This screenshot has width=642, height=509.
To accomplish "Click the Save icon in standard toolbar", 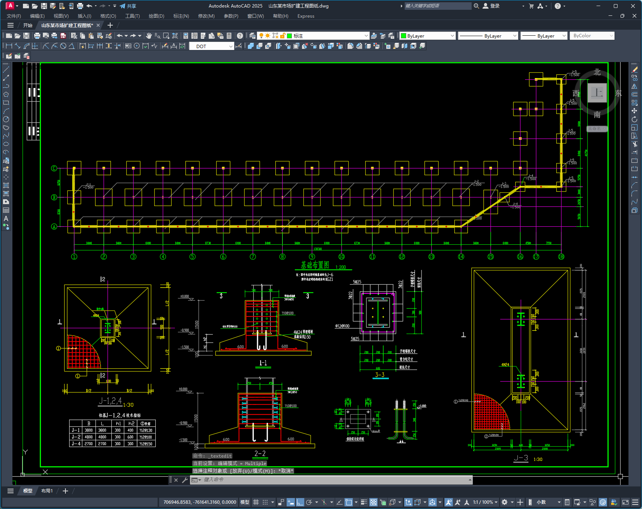I will [26, 36].
